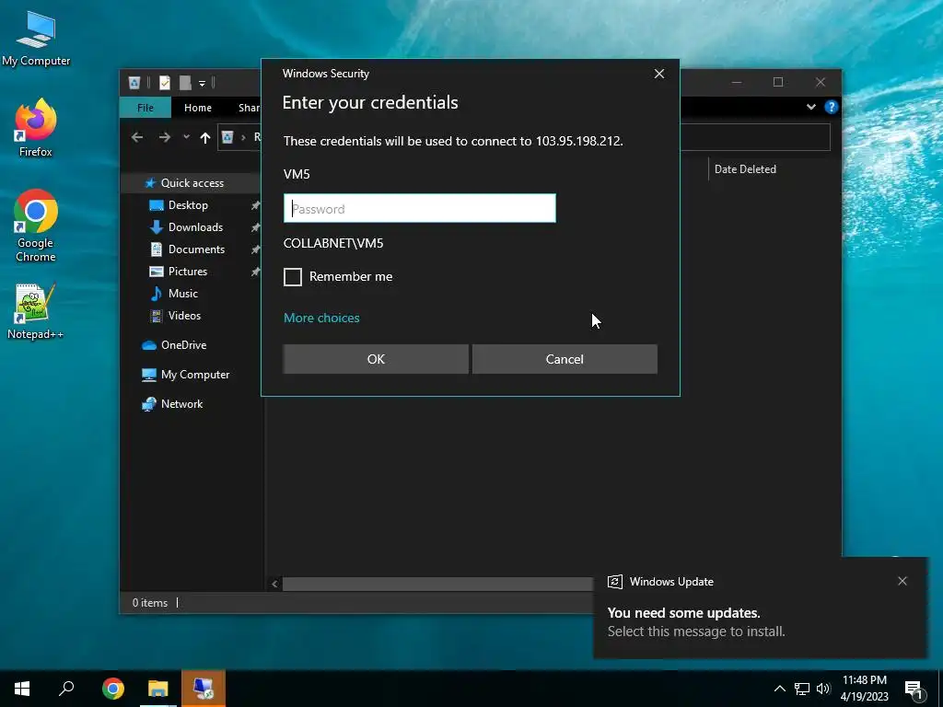This screenshot has width=943, height=707.
Task: Click Recycle Bin icon in title bar
Action: coord(134,82)
